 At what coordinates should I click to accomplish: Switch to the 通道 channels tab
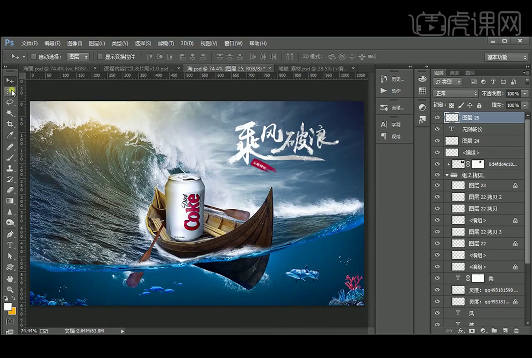455,72
